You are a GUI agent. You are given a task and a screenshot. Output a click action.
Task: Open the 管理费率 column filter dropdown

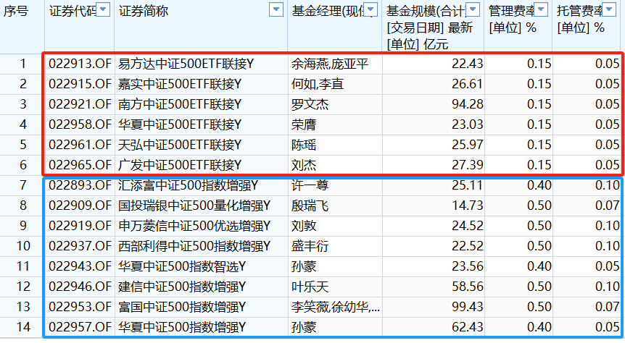coord(542,9)
